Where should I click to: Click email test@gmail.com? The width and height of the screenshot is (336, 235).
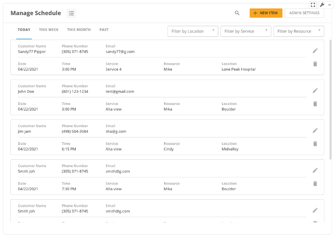tap(120, 91)
